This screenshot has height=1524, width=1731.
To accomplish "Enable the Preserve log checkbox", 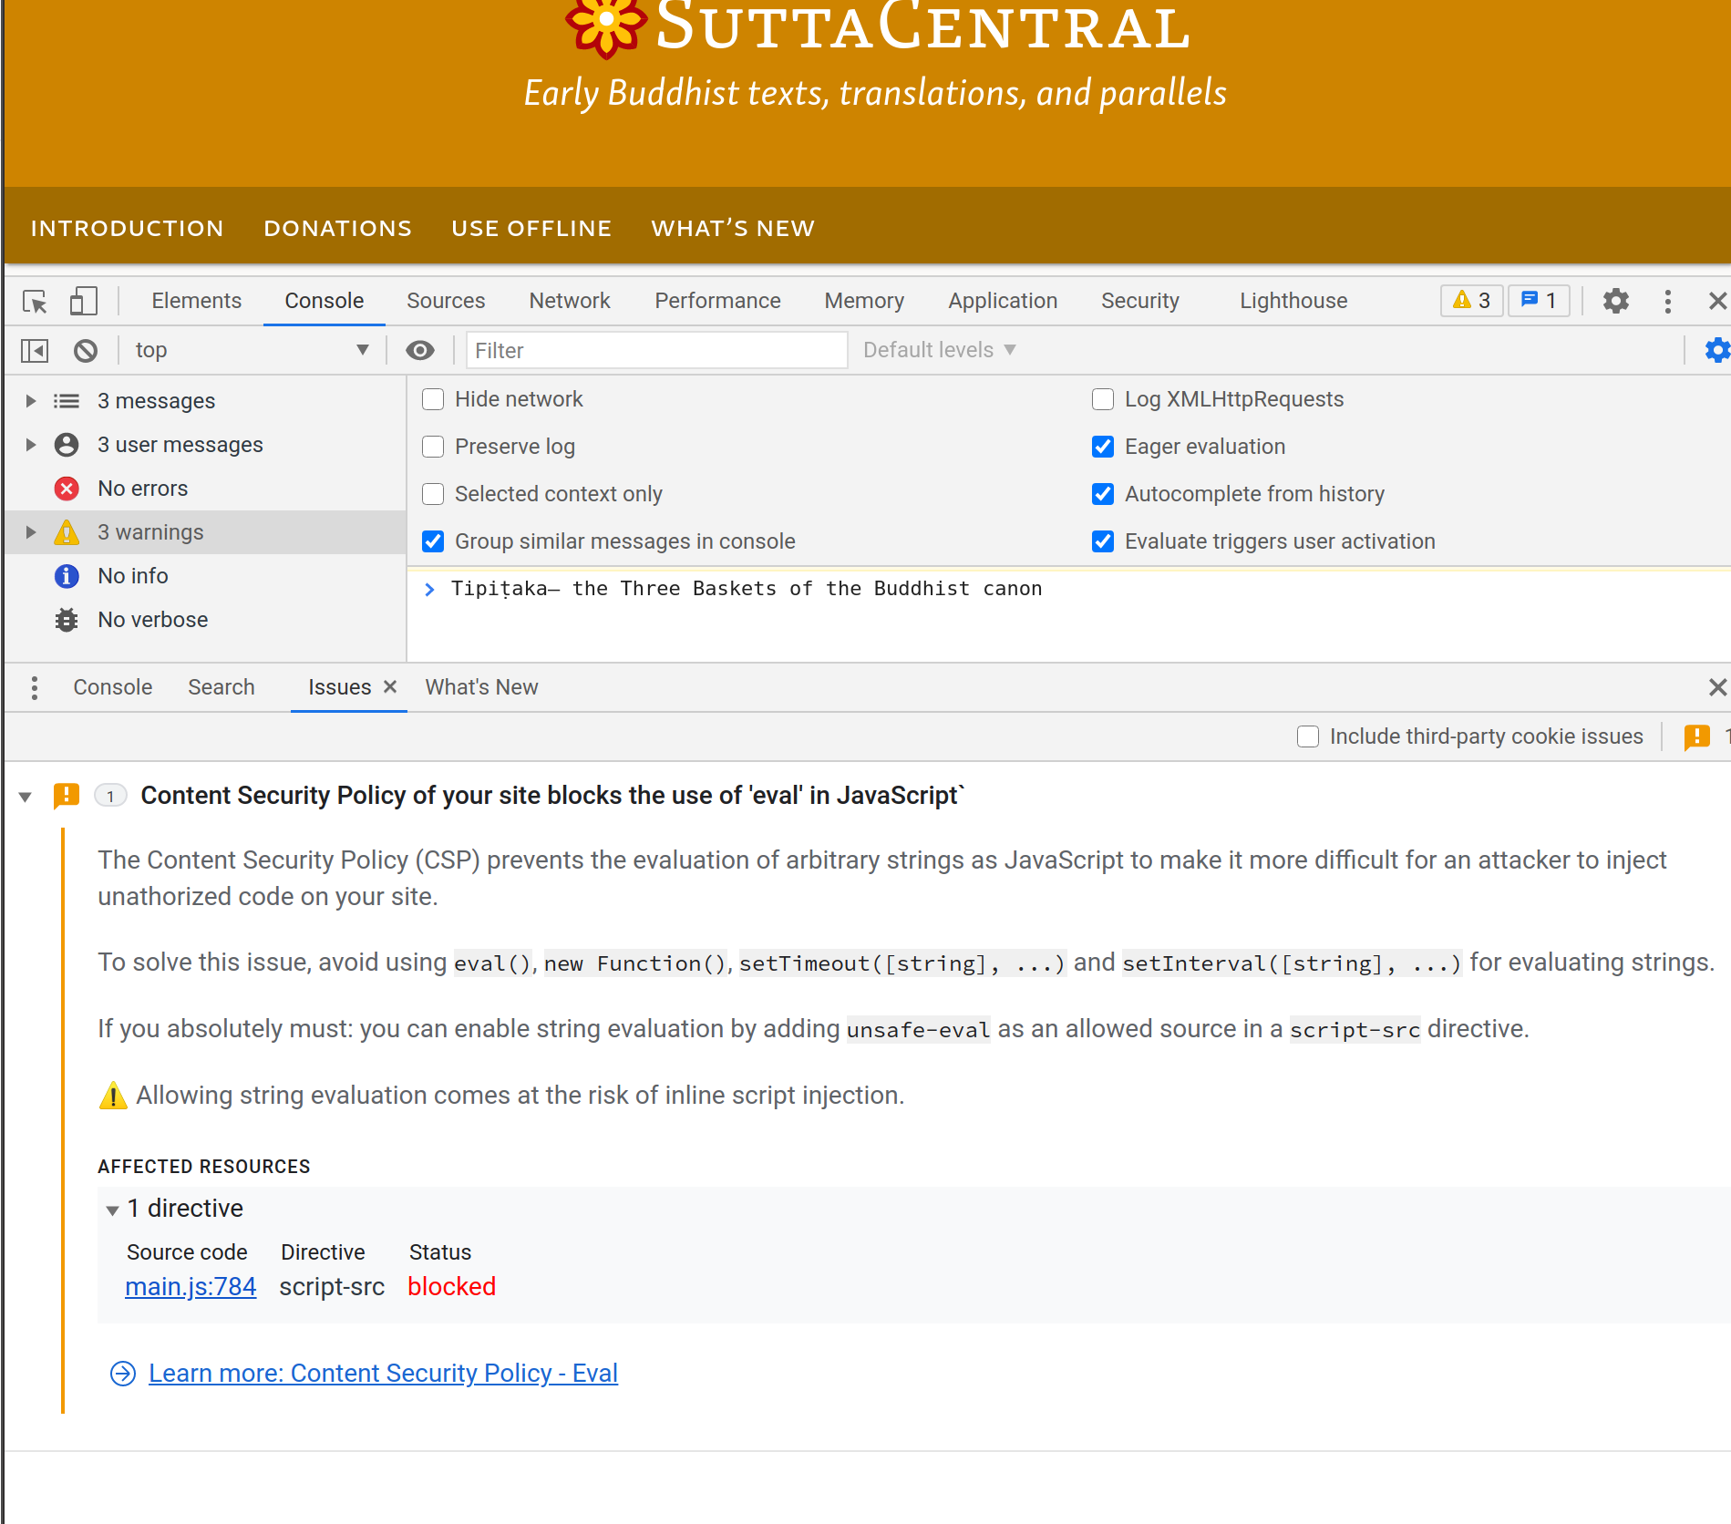I will pyautogui.click(x=433, y=447).
